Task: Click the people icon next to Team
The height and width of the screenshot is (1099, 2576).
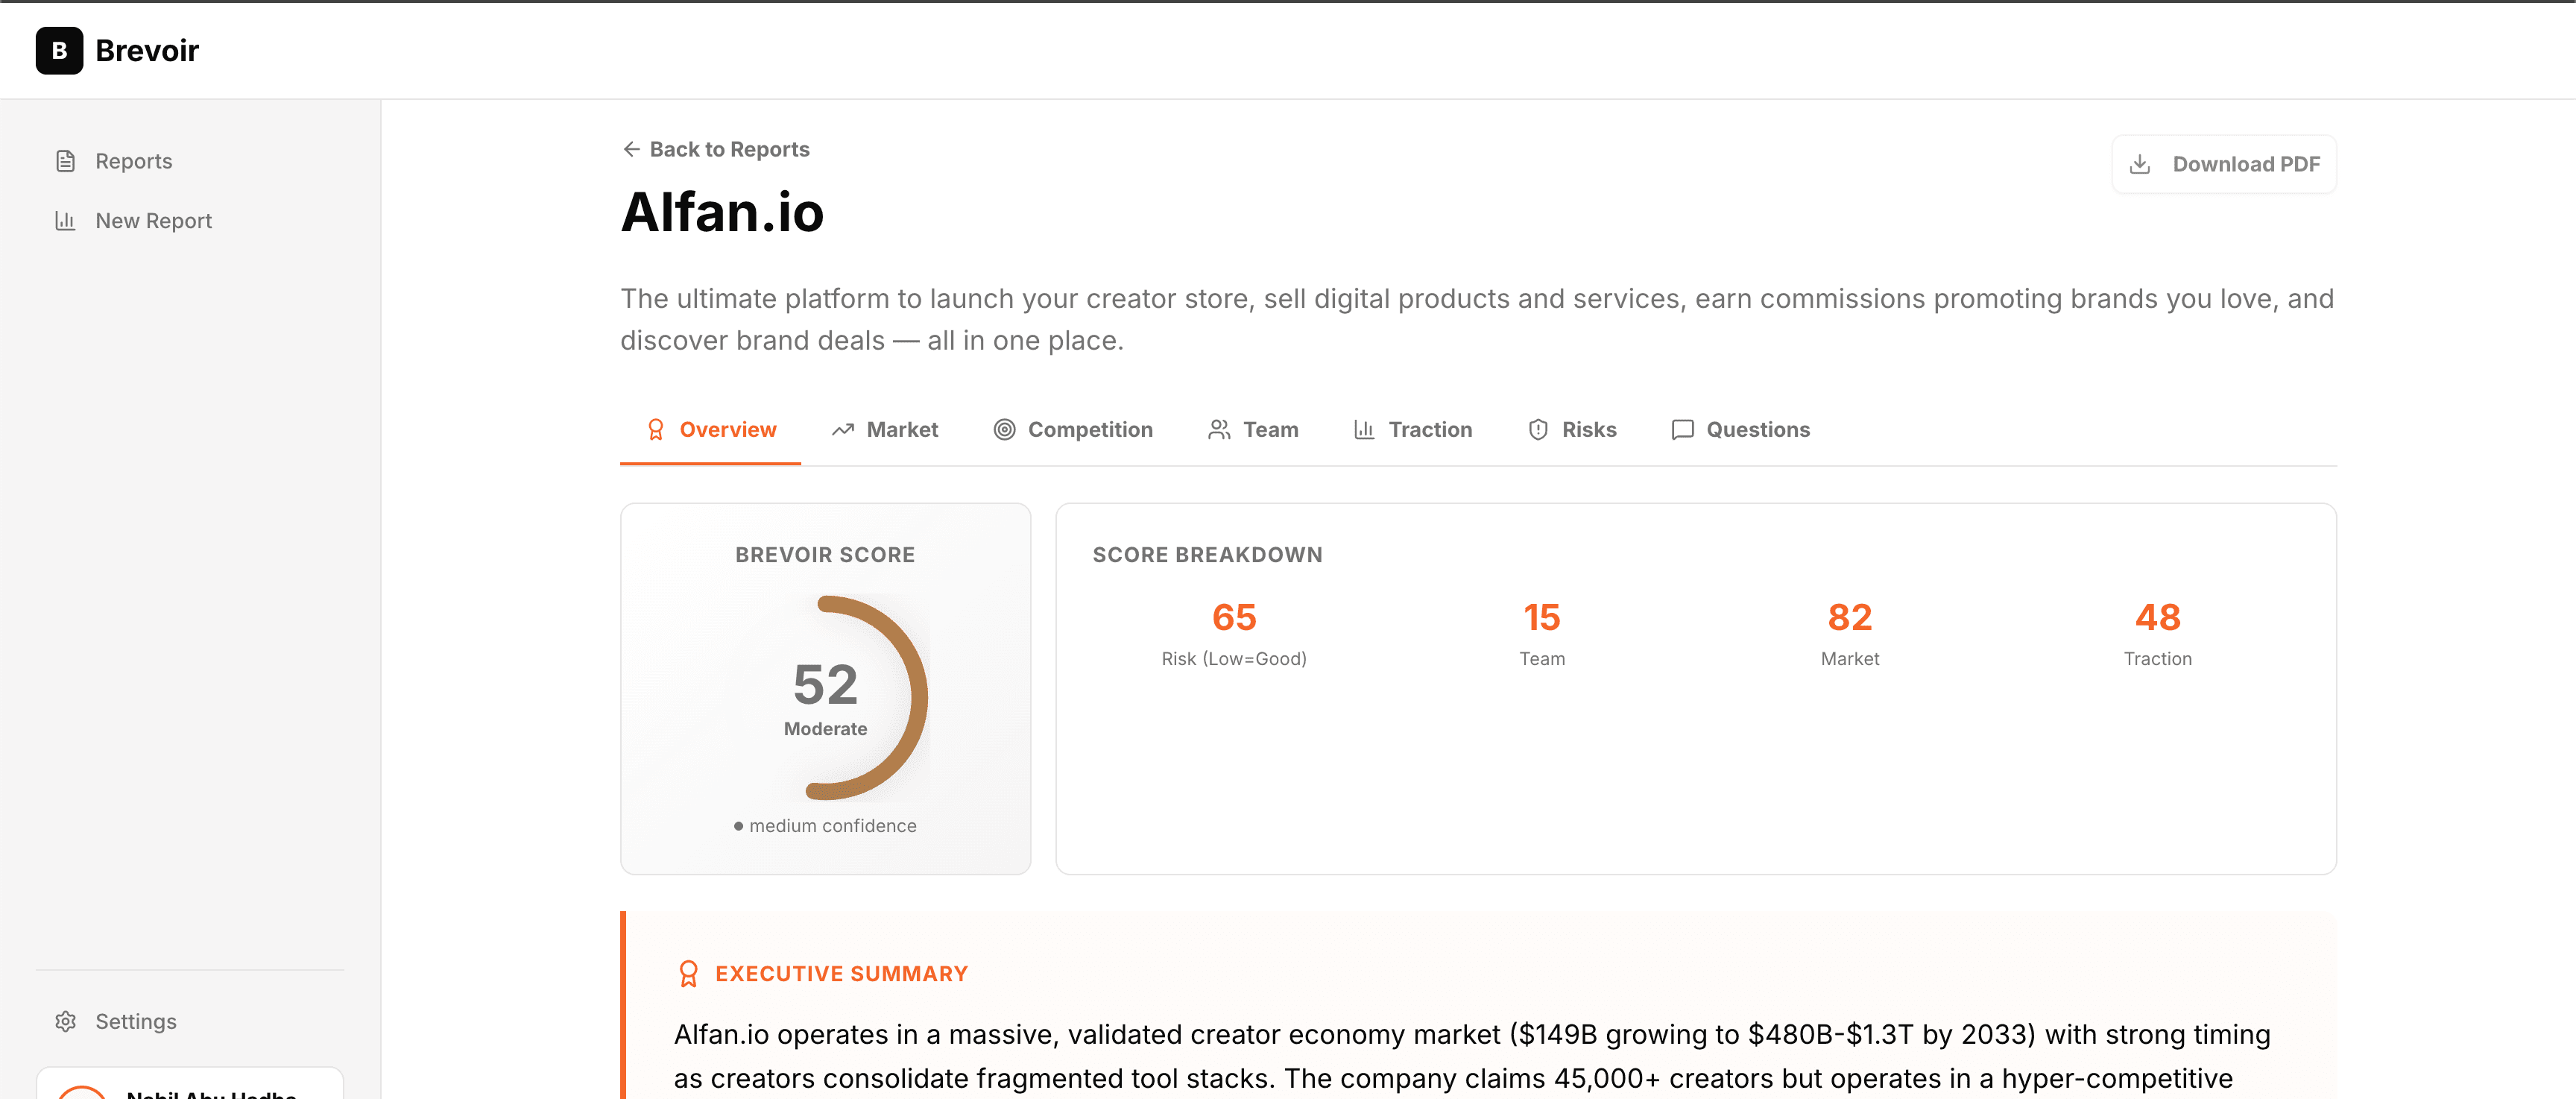Action: pyautogui.click(x=1219, y=429)
